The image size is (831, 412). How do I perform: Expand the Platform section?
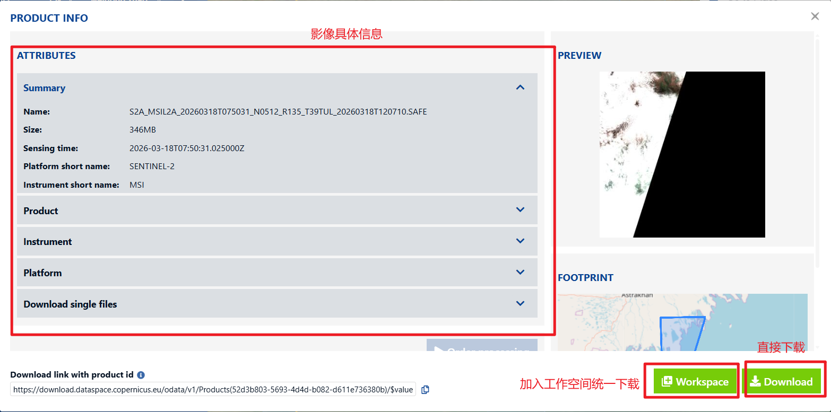(277, 273)
